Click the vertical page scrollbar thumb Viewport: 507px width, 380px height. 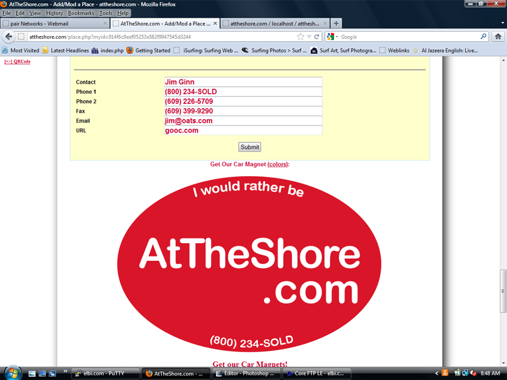click(x=503, y=291)
